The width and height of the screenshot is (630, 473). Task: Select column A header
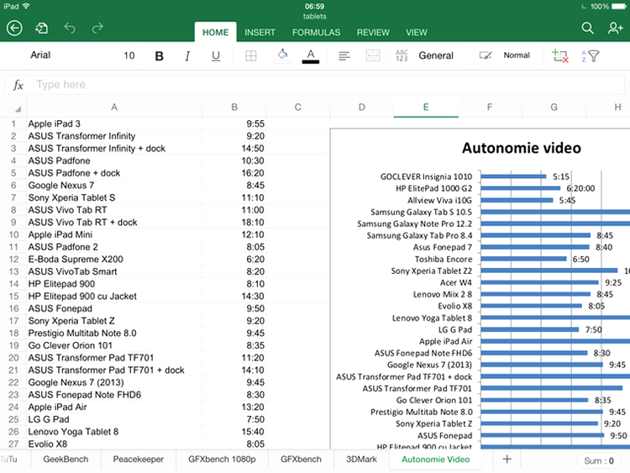(114, 108)
